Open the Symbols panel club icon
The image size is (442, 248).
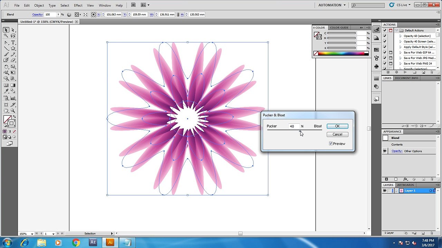click(x=376, y=66)
